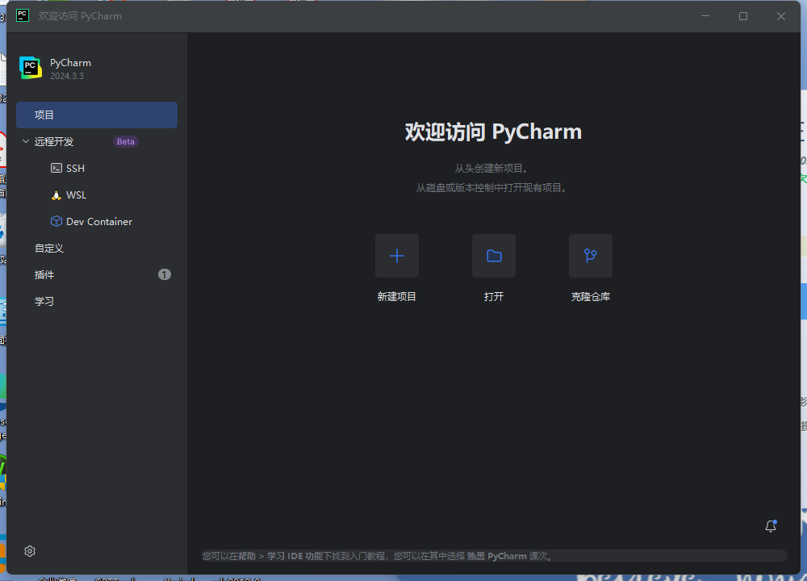This screenshot has height=581, width=807.
Task: Click the New Project plus icon
Action: coord(396,256)
